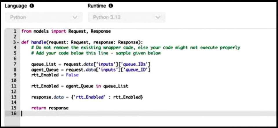The image size is (278, 128).
Task: Click the 'from models import' line
Action: tap(66, 31)
